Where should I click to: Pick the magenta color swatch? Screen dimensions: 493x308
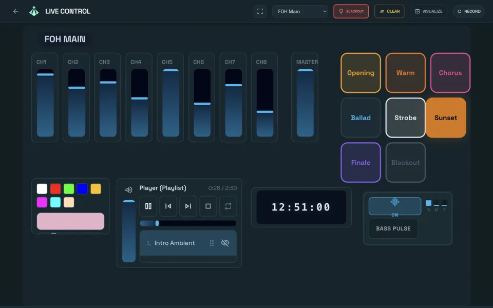[x=42, y=202]
